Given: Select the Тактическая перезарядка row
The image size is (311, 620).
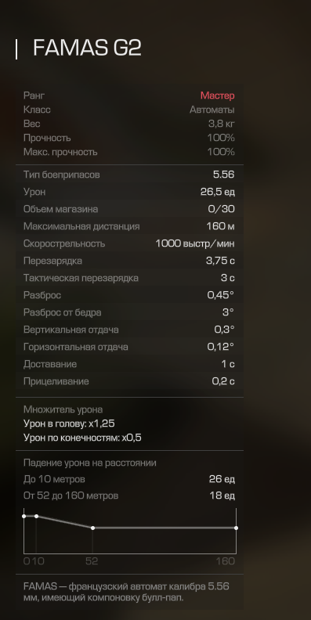Looking at the screenshot, I should point(129,278).
